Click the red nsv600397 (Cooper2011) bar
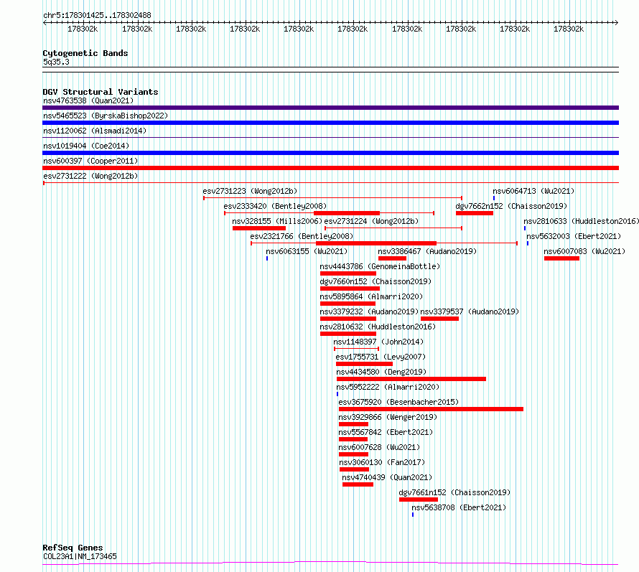Screen dimensions: 639x572 [x=330, y=168]
